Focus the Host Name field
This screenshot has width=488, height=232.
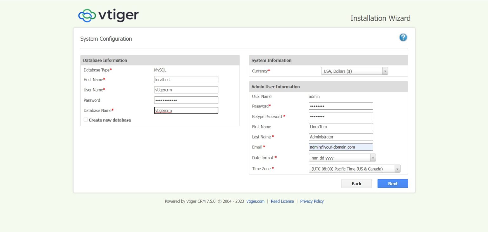[x=186, y=80]
